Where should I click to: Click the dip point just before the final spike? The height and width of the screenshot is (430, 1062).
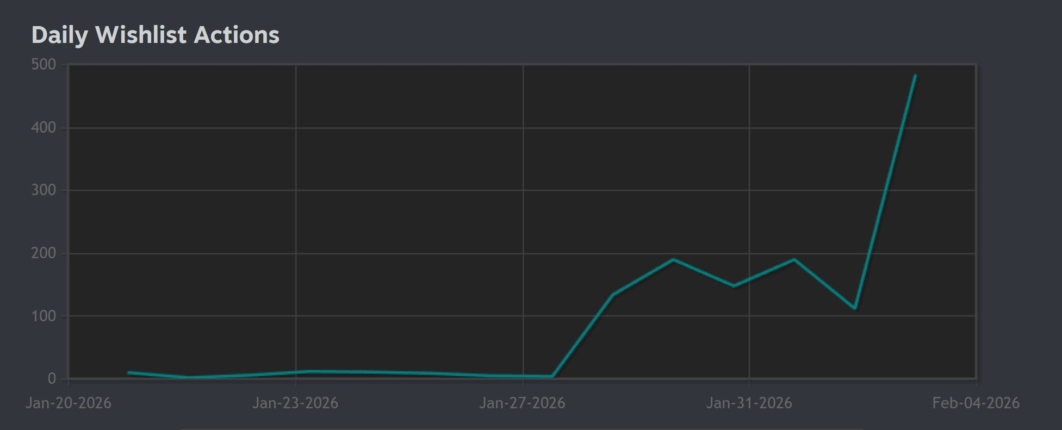[x=855, y=308]
